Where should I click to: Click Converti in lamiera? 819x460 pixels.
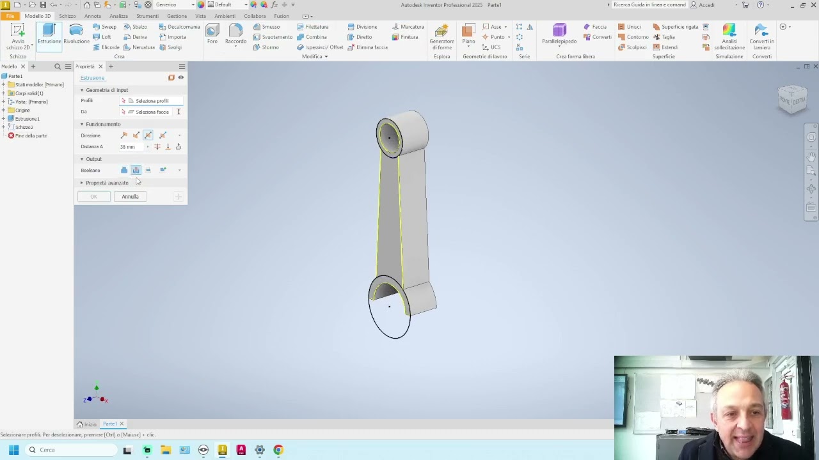point(761,36)
